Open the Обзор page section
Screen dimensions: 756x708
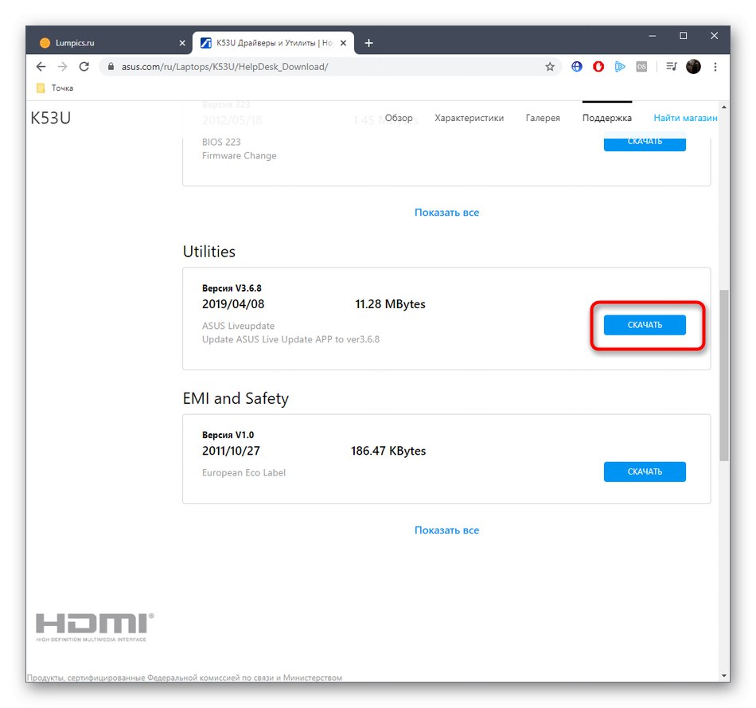pyautogui.click(x=399, y=118)
